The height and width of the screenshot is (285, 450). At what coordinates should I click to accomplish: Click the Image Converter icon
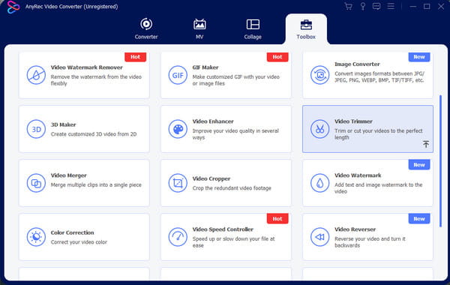point(319,75)
